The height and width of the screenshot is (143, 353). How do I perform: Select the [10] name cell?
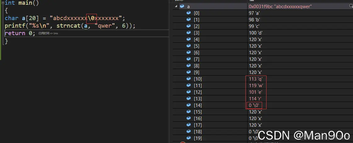point(198,79)
